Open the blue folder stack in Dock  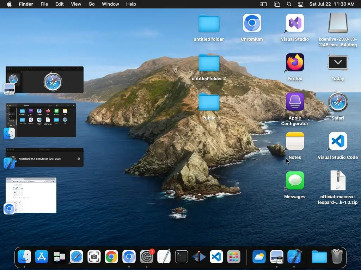point(319,256)
